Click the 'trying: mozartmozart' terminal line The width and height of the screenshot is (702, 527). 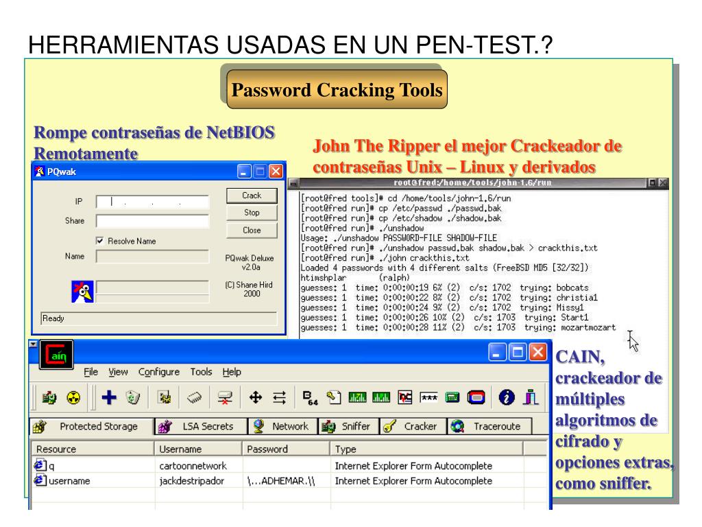[x=458, y=327]
